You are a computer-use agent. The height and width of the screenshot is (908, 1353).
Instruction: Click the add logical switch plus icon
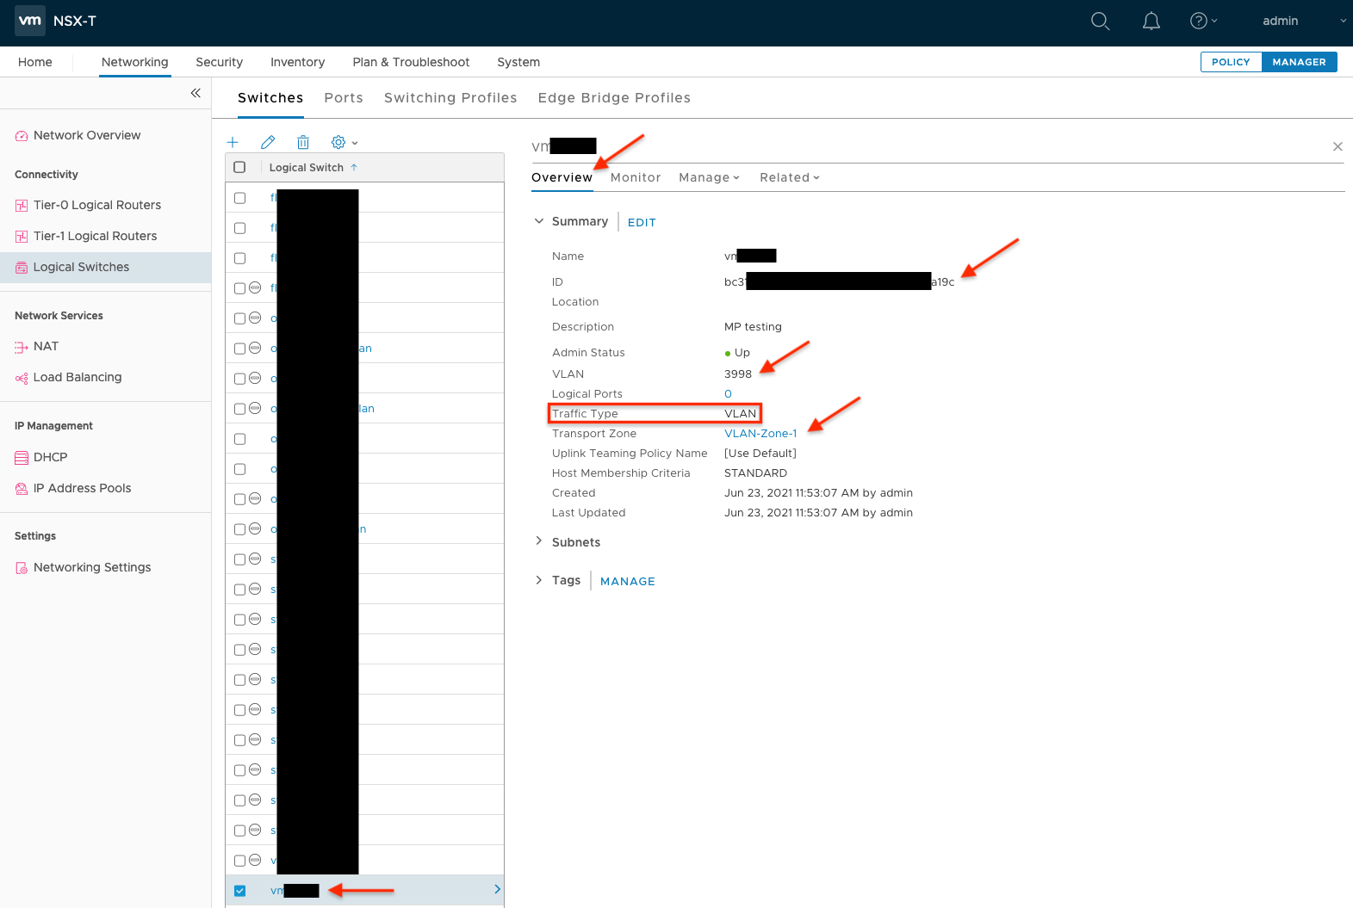coord(233,142)
